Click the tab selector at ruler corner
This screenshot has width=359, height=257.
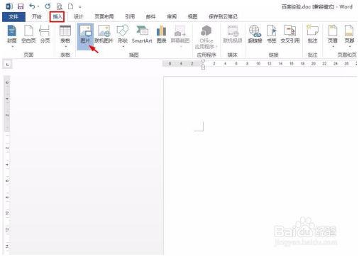8,65
